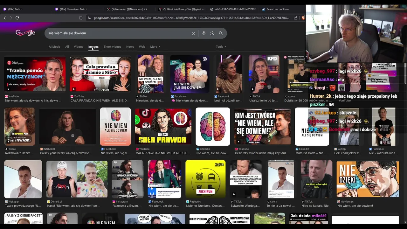Click the share icon in address bar
This screenshot has width=407, height=229.
click(x=296, y=18)
